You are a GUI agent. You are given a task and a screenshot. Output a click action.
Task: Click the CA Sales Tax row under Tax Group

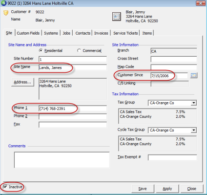152,112
